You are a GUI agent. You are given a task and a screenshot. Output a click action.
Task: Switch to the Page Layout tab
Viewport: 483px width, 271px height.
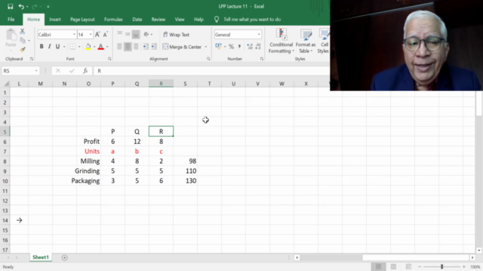click(82, 20)
